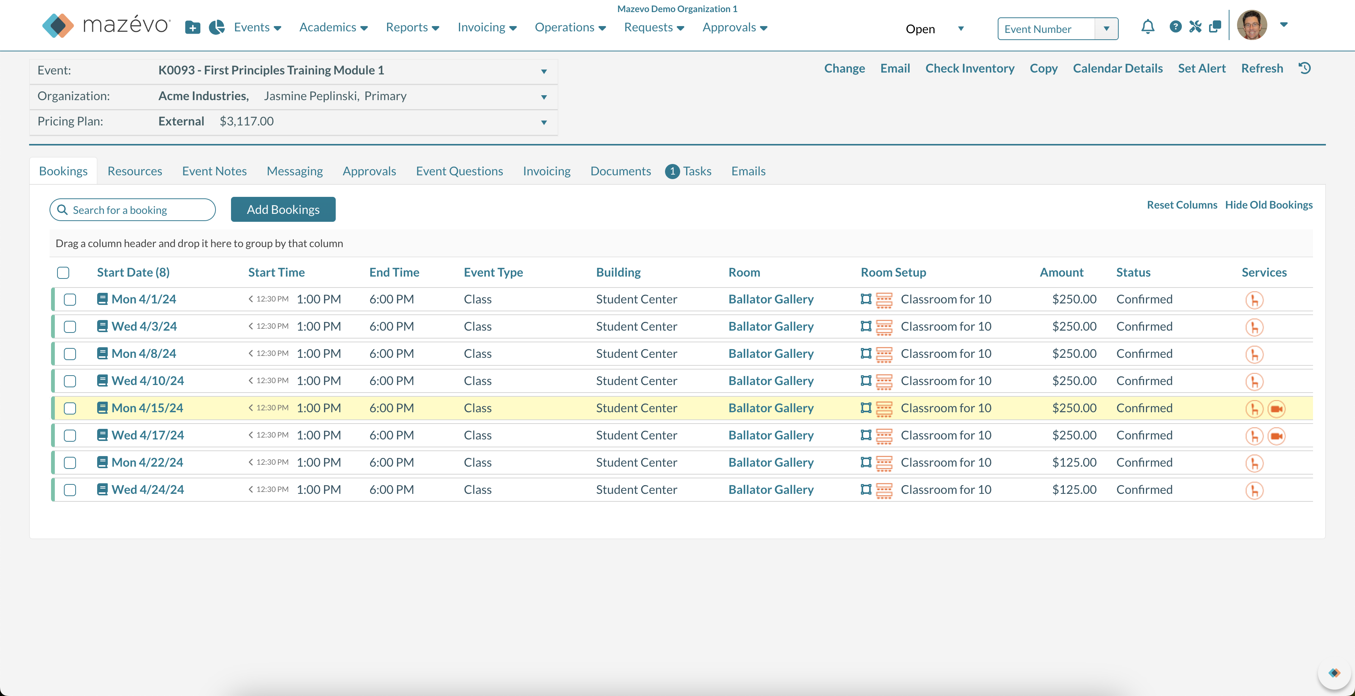Select the Wed 4/24/24 booking checkbox
The image size is (1355, 696).
[70, 490]
